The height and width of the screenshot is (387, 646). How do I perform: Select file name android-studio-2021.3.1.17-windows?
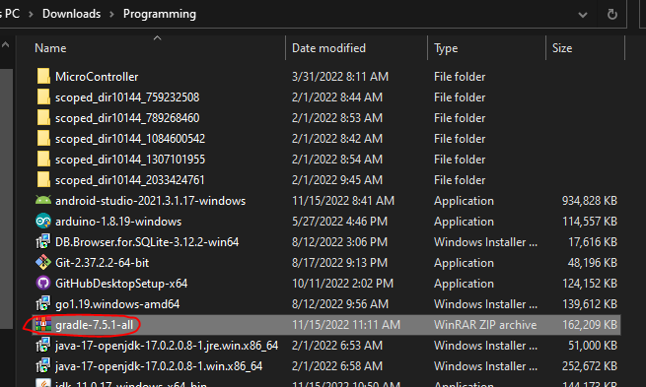[x=150, y=201]
